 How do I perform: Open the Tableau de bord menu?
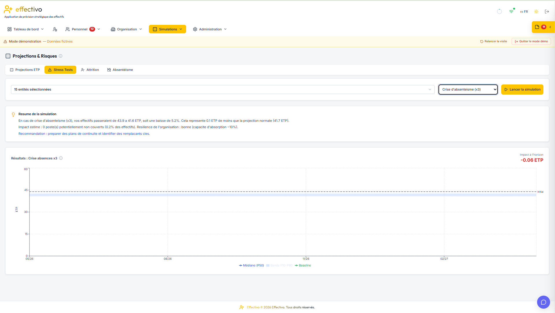click(25, 29)
